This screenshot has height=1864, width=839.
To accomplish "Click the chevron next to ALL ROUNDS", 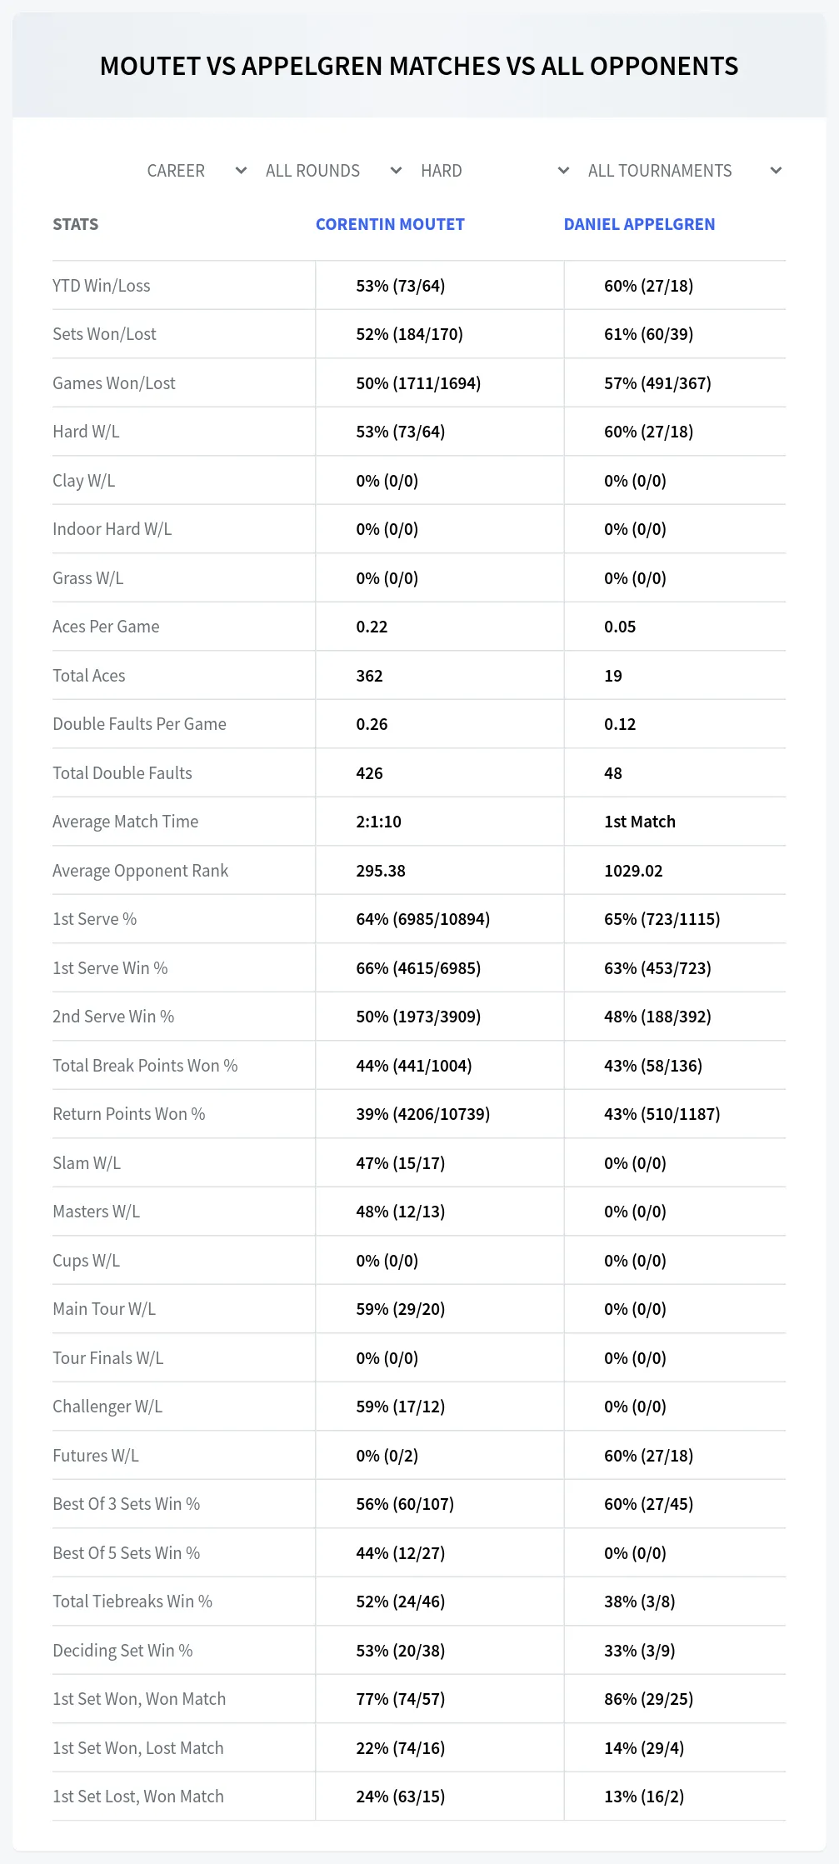I will click(x=396, y=171).
